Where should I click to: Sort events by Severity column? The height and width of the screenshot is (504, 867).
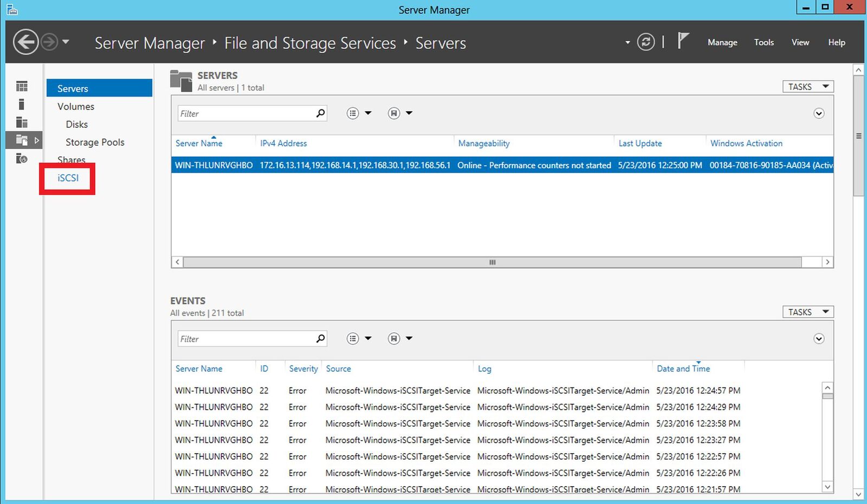click(x=303, y=369)
